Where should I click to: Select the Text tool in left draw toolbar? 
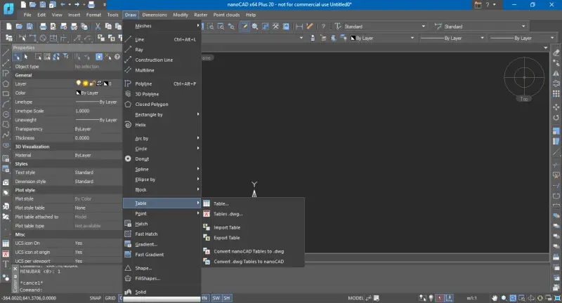[x=6, y=264]
